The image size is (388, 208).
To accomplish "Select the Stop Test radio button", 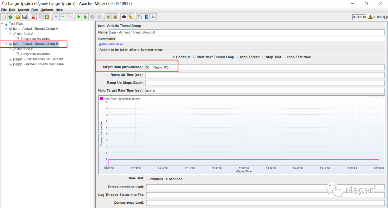I will click(264, 57).
